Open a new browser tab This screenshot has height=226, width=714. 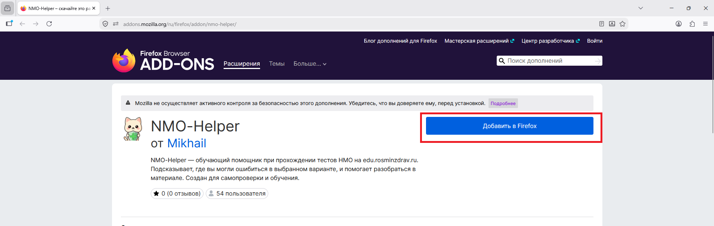pos(108,8)
